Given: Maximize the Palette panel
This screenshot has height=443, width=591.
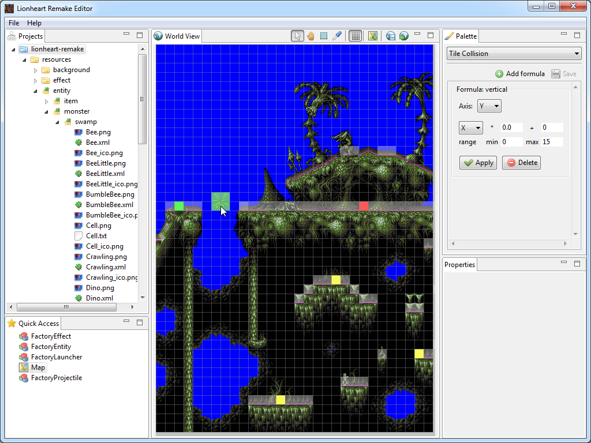Looking at the screenshot, I should coord(577,35).
